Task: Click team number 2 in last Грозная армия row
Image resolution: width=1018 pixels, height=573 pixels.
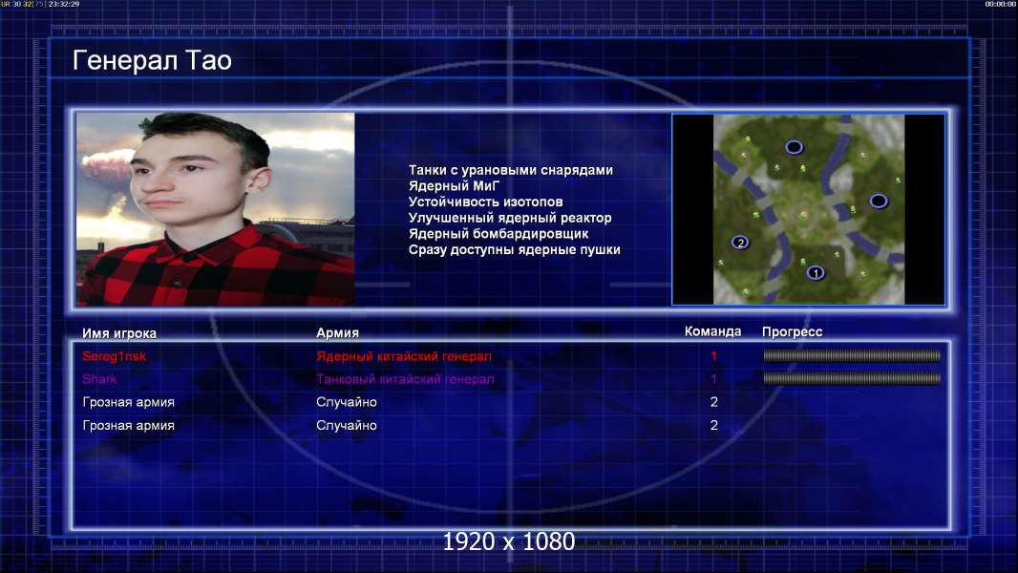Action: (x=714, y=426)
